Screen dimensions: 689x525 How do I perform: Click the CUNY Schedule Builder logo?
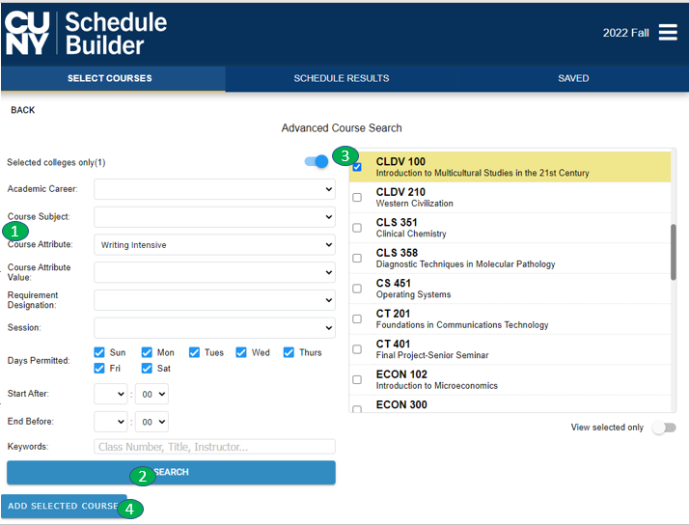tap(86, 33)
